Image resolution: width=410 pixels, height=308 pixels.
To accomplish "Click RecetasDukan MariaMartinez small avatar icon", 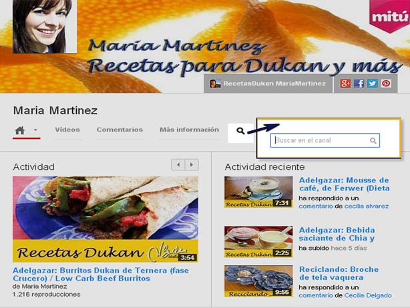I will [215, 84].
